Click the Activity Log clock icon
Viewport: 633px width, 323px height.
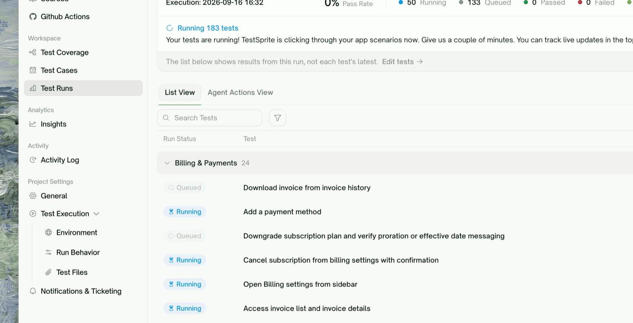click(33, 160)
